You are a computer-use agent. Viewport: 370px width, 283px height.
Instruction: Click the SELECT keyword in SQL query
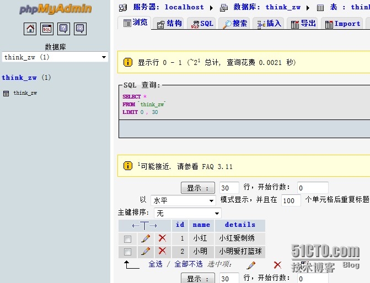(131, 96)
